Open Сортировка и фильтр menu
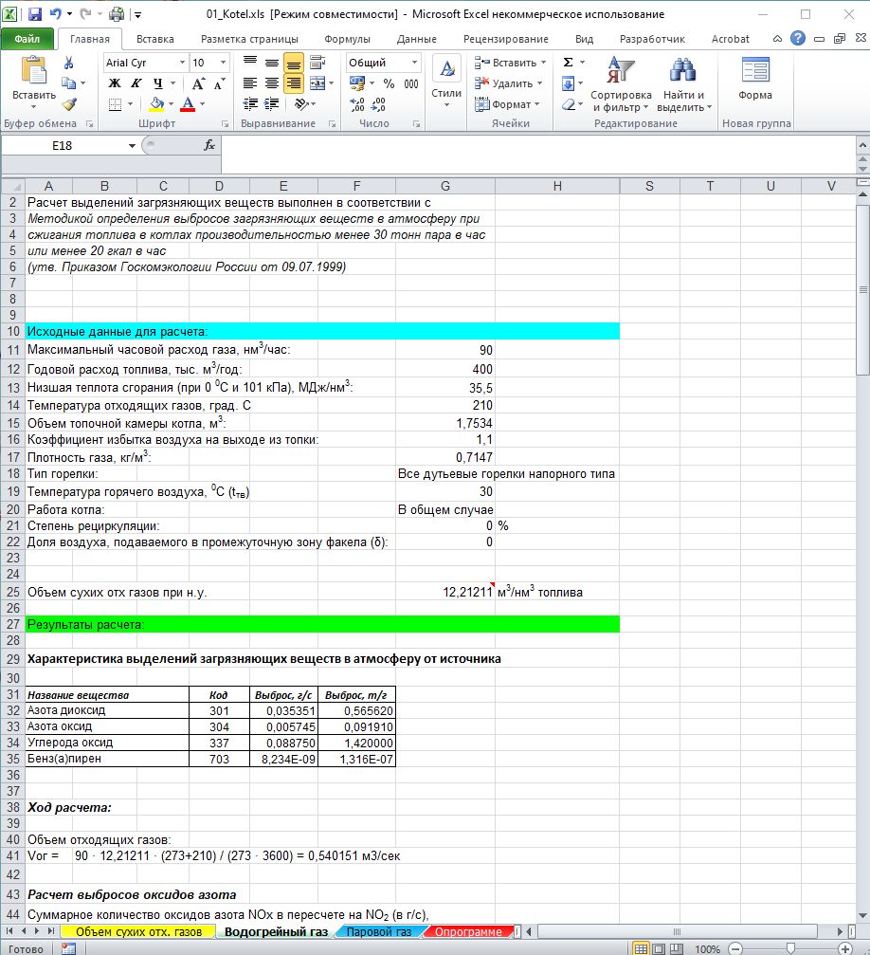Viewport: 870px width, 955px height. click(x=621, y=83)
